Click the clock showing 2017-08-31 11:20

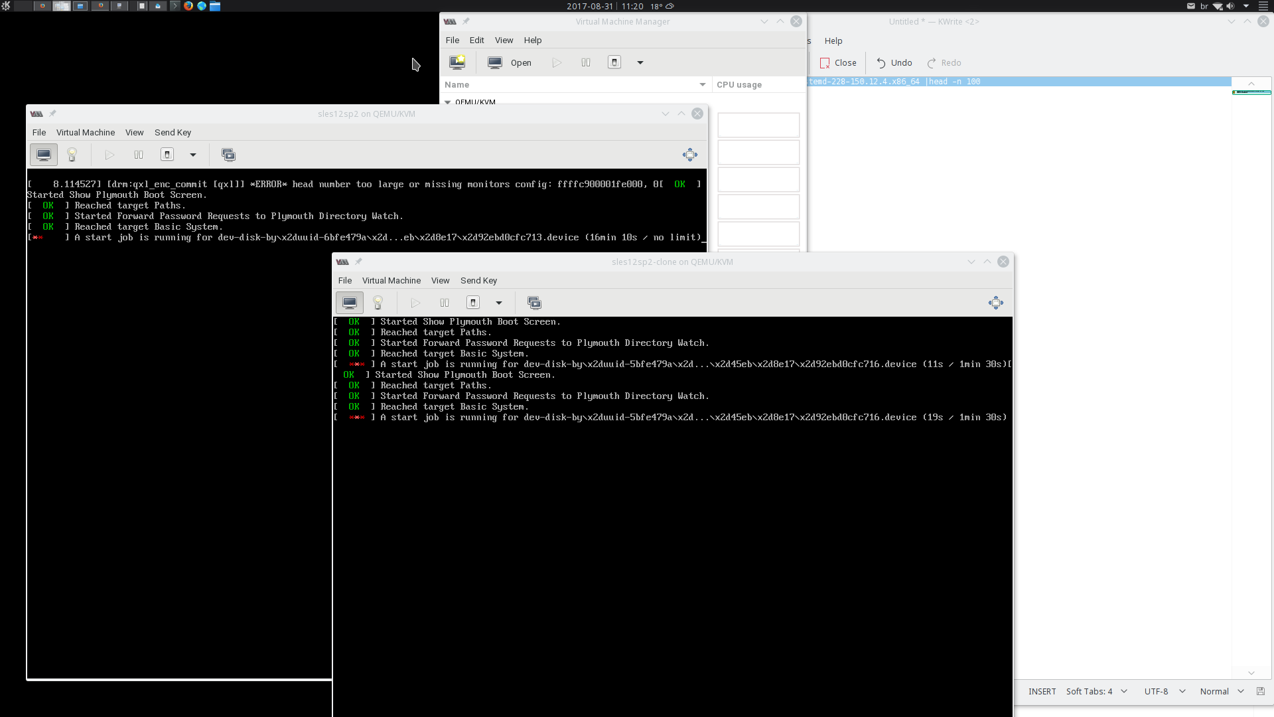coord(605,6)
